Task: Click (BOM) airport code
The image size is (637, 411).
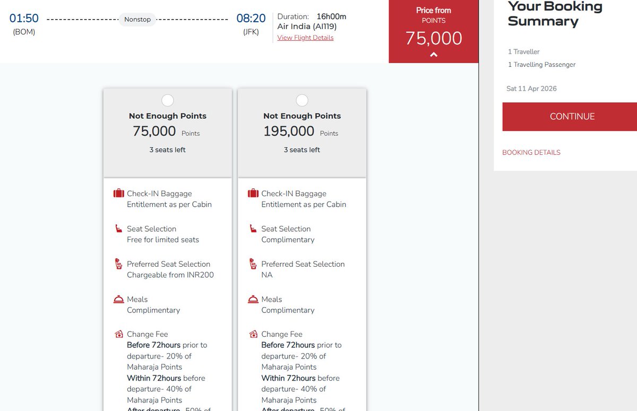Action: click(x=24, y=32)
